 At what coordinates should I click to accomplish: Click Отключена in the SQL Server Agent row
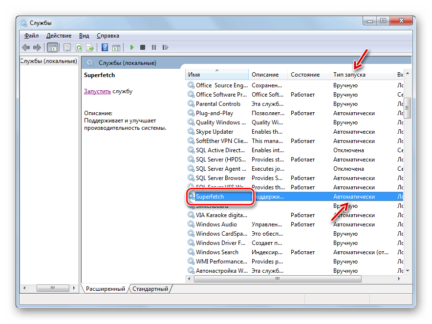tap(348, 169)
